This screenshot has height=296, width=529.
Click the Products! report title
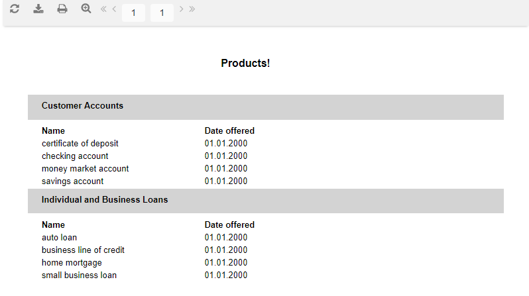(x=245, y=64)
